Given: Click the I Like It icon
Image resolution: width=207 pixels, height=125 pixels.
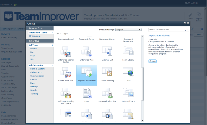Looking at the screenshot, I should click(190, 15).
